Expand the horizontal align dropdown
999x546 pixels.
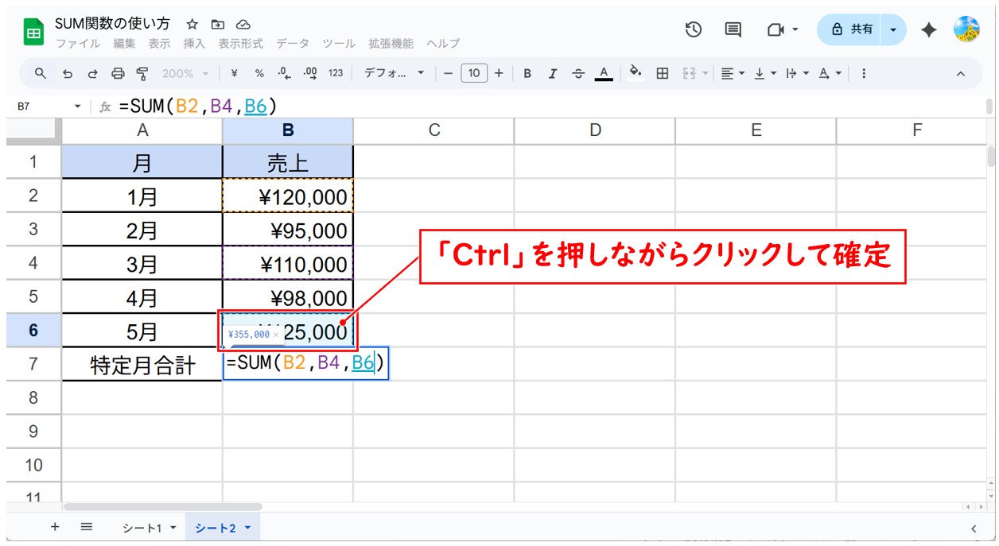733,73
